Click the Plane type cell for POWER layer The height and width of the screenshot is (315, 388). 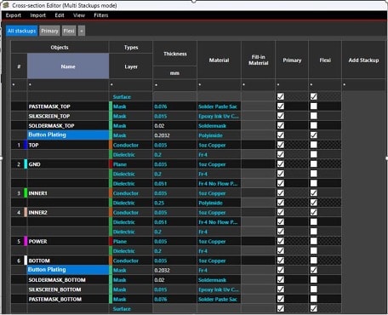(131, 242)
